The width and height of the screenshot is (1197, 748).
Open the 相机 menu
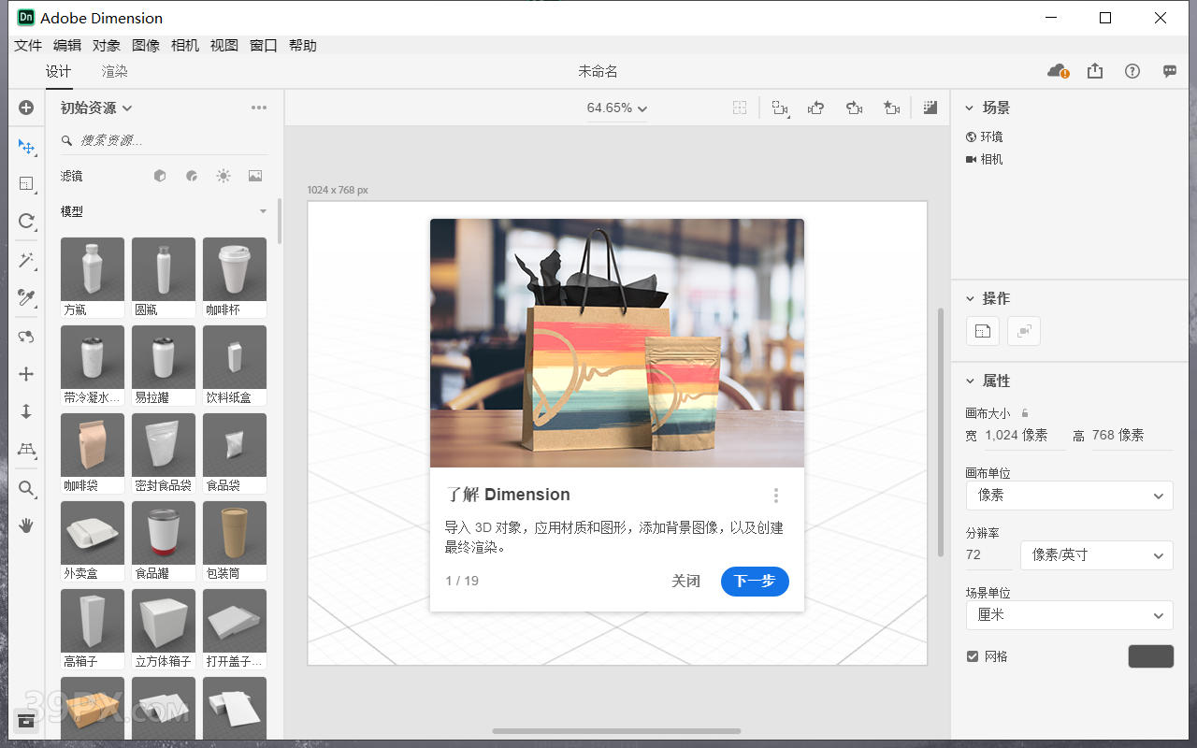(x=185, y=45)
